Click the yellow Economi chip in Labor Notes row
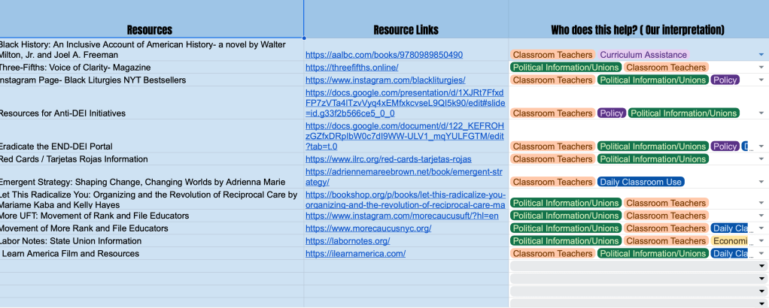769x308 pixels. pos(730,241)
